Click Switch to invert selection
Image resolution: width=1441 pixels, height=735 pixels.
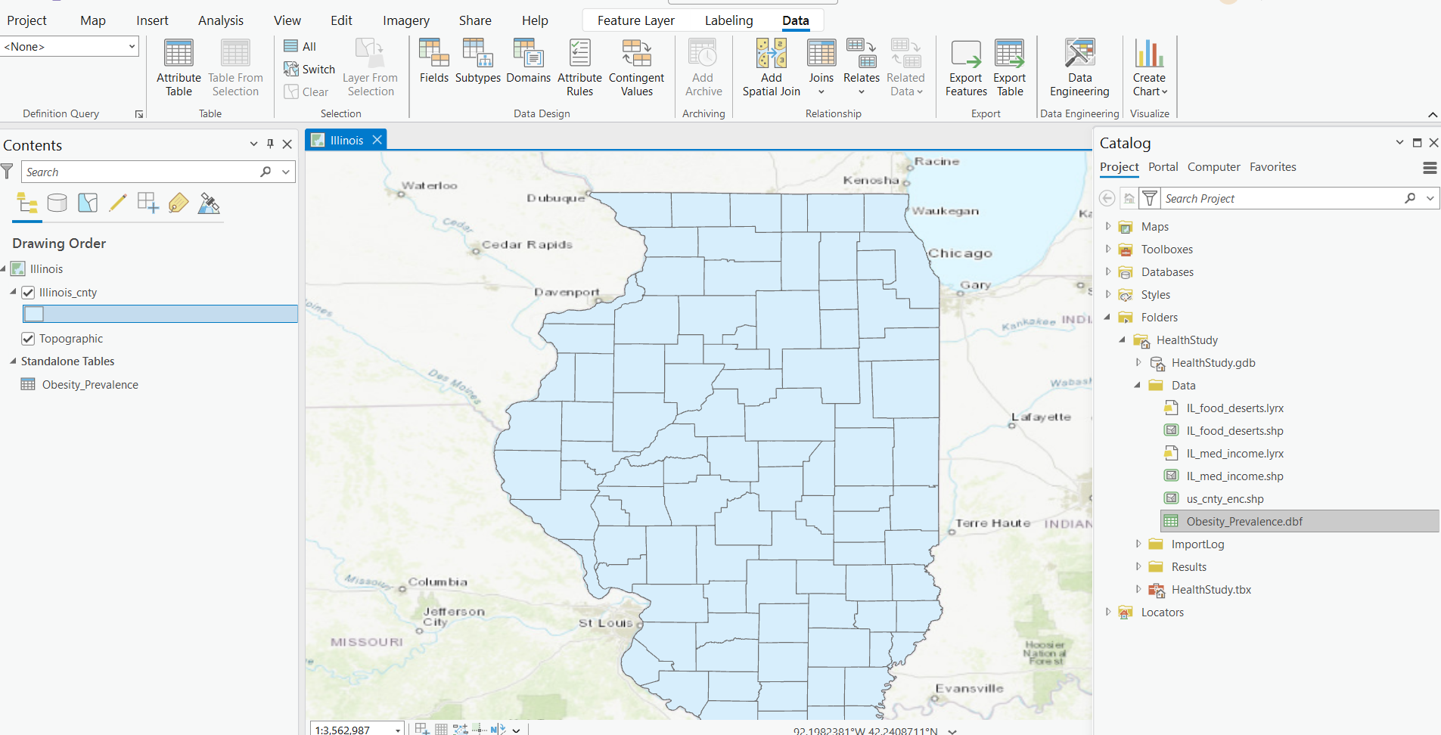coord(309,69)
